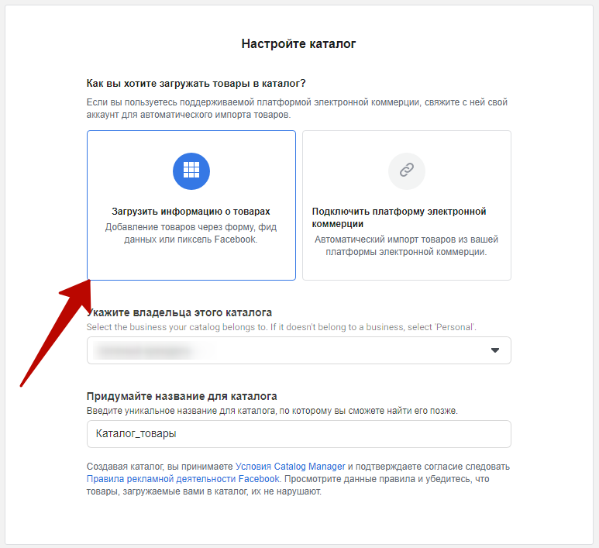The image size is (599, 548).
Task: Click hint 'Введите уникальное название для каталога'
Action: (x=181, y=411)
